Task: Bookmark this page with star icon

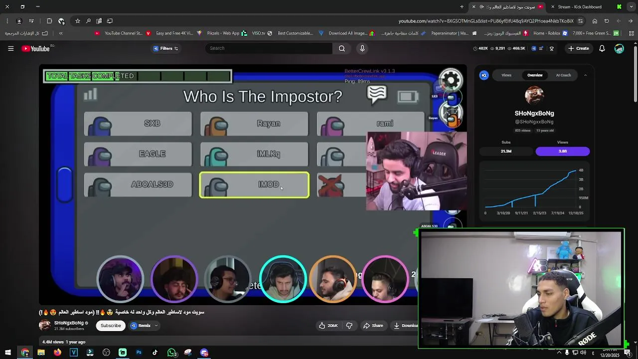Action: coord(78,21)
